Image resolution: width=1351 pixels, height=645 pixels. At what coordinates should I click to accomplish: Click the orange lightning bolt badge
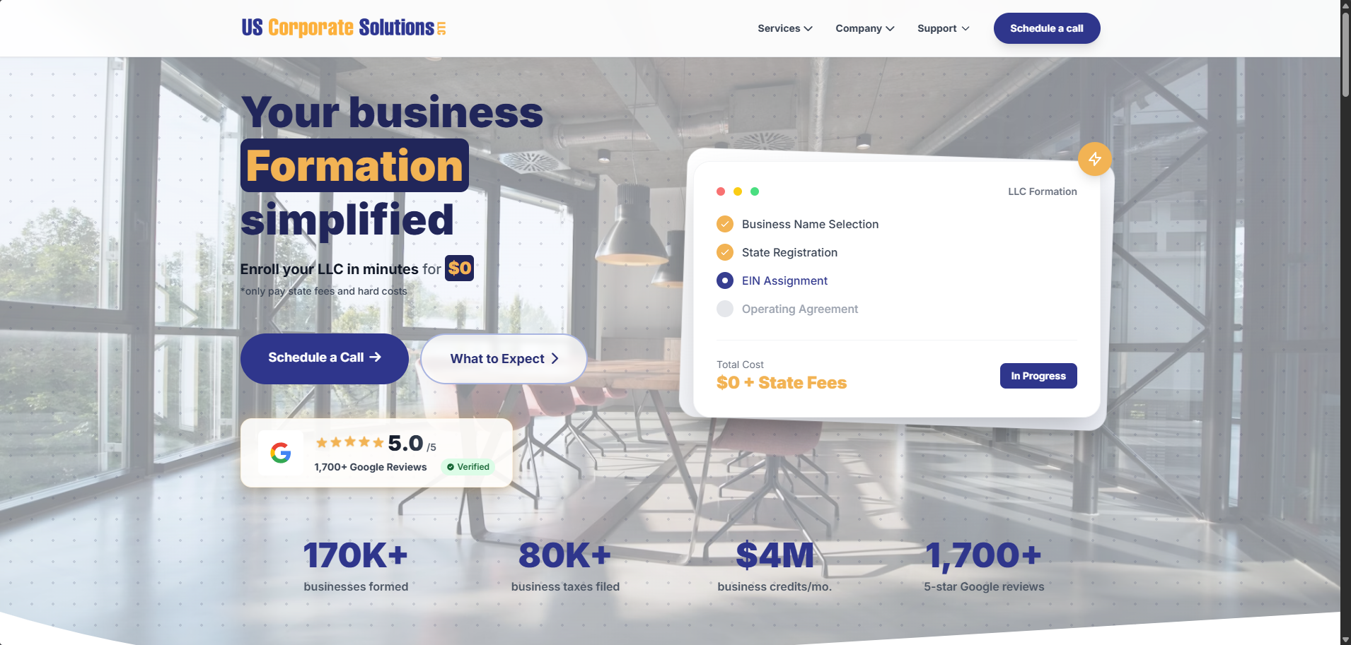[1094, 159]
